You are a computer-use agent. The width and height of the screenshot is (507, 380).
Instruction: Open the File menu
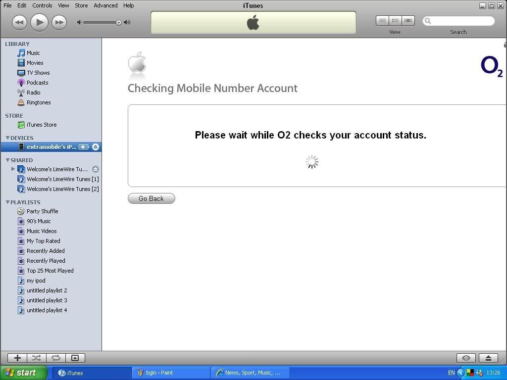coord(7,5)
